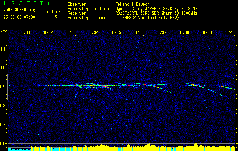The width and height of the screenshot is (238, 151).
Task: Click the 0737 time marker
Action: point(162,32)
